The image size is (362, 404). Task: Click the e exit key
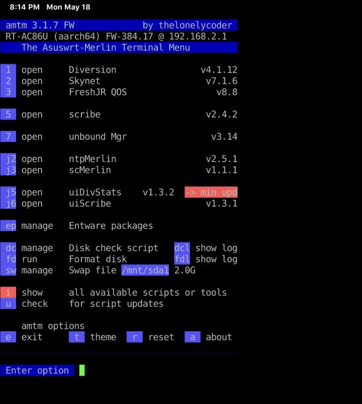pos(8,337)
